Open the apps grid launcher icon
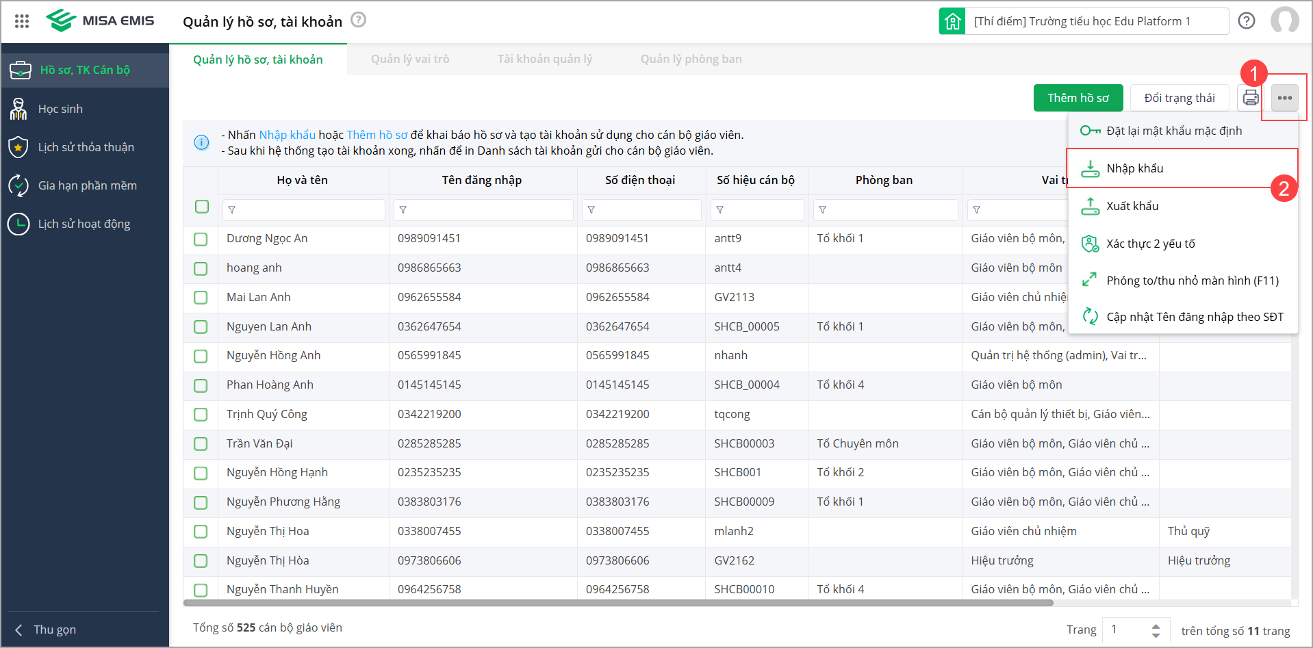This screenshot has width=1313, height=648. (x=22, y=21)
